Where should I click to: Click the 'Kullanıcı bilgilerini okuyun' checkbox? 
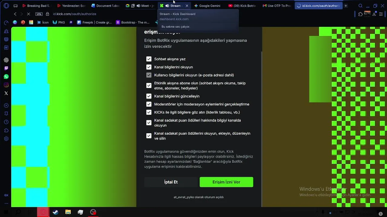[x=149, y=75]
